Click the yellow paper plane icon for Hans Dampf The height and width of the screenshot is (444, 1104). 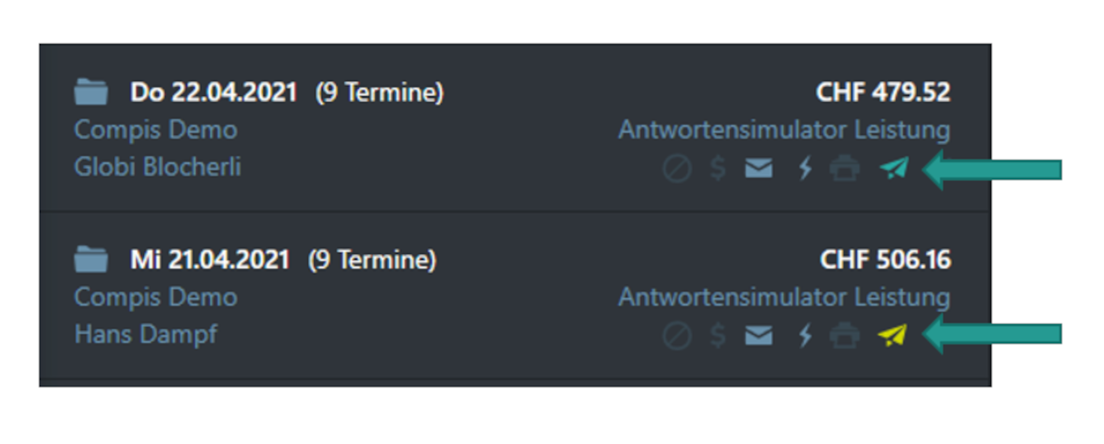(893, 335)
